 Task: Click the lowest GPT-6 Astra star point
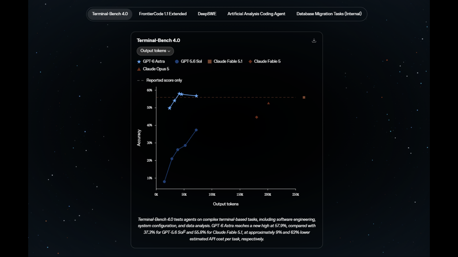169,108
